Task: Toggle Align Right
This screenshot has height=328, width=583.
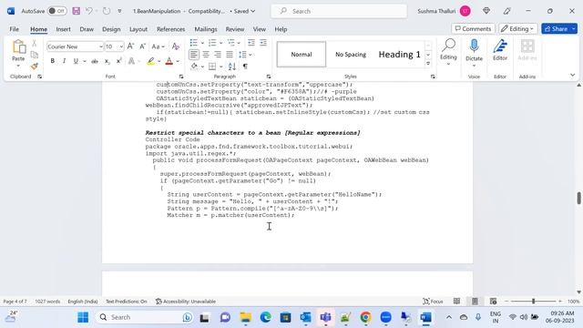Action: click(218, 55)
